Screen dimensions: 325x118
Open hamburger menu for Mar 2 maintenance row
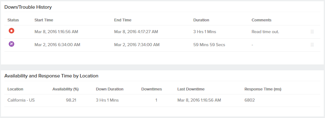coord(312,45)
